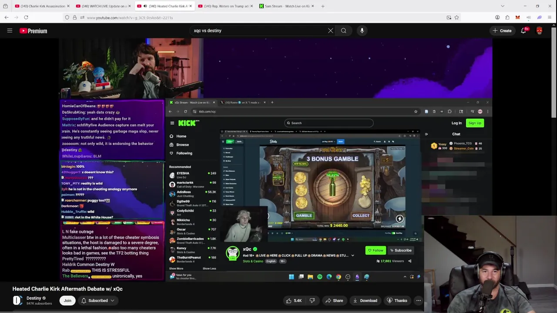Switch to Charlie Kirk Assassination tab

click(42, 6)
